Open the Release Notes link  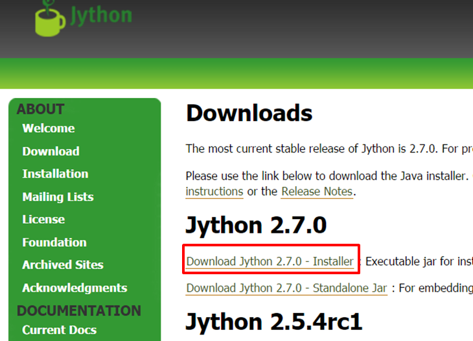(x=317, y=192)
